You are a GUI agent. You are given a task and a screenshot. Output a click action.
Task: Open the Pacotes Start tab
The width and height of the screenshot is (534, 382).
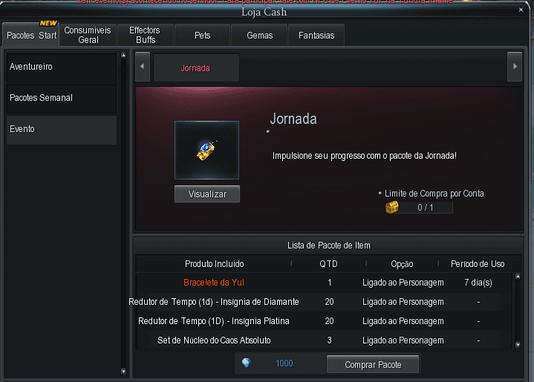point(31,35)
